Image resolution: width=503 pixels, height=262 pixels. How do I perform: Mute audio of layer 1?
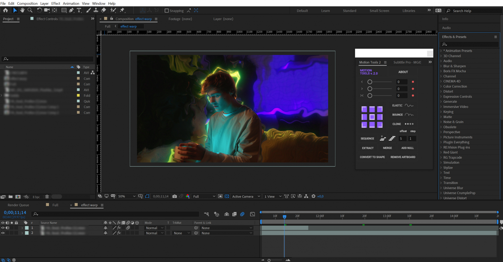tap(8, 228)
